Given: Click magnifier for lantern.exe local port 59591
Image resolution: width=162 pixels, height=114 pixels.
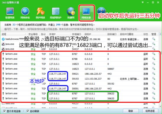Looking at the screenshot, I should tap(154, 88).
